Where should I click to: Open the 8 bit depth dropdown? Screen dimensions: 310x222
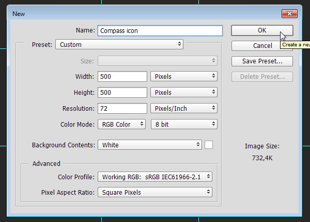click(x=184, y=125)
